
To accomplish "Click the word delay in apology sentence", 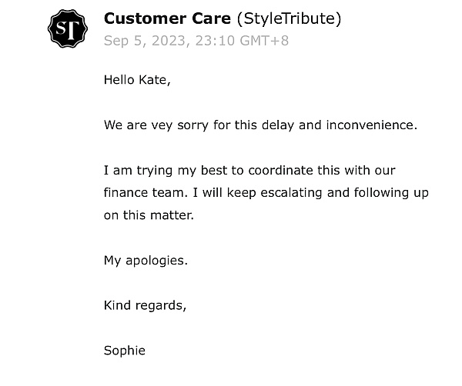I will pos(278,125).
